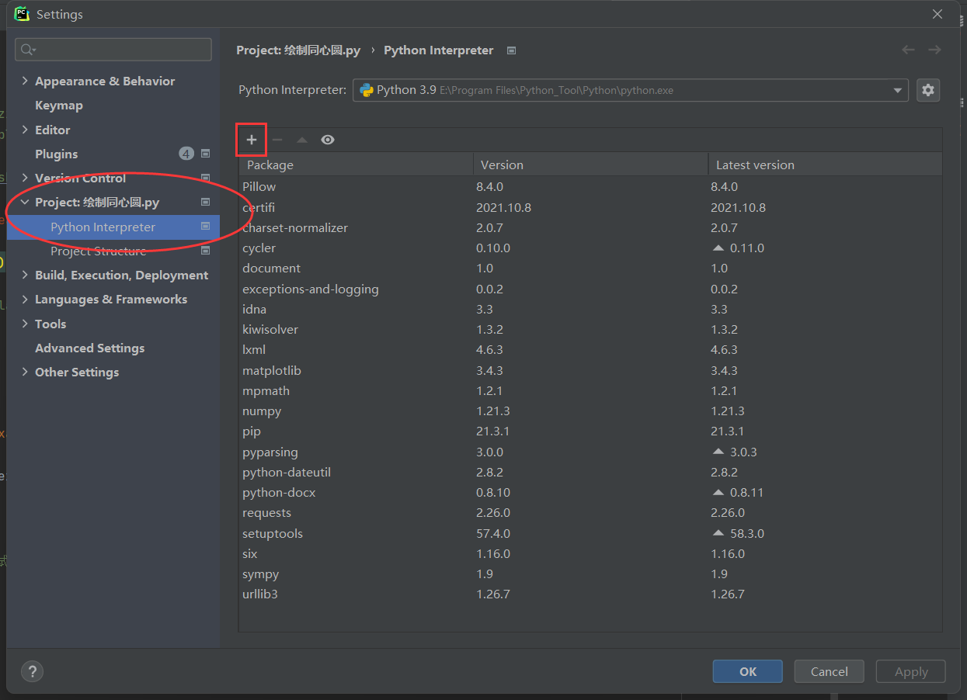
Task: Click the upgrade package arrow icon
Action: point(302,140)
